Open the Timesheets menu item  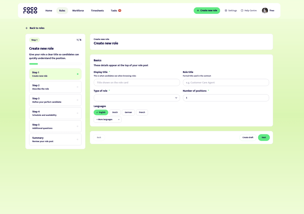click(x=97, y=11)
